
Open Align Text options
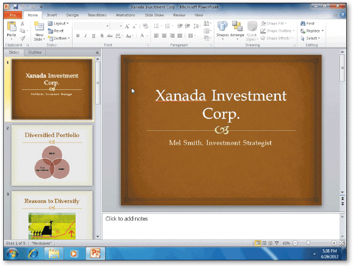pos(208,31)
